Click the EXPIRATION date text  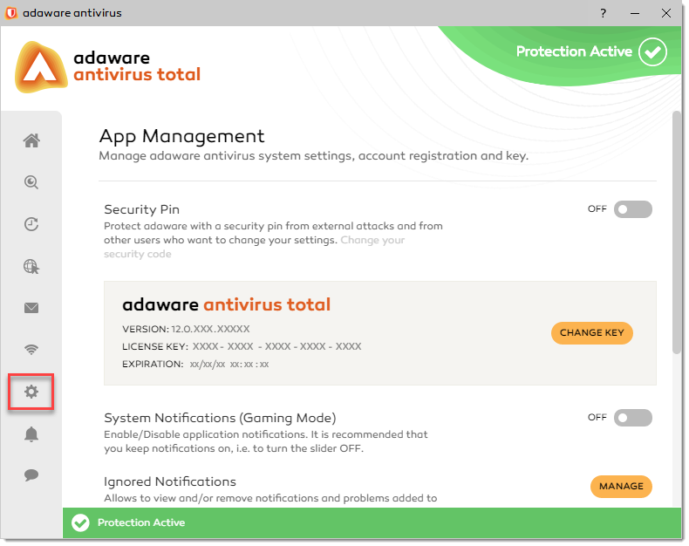point(229,365)
